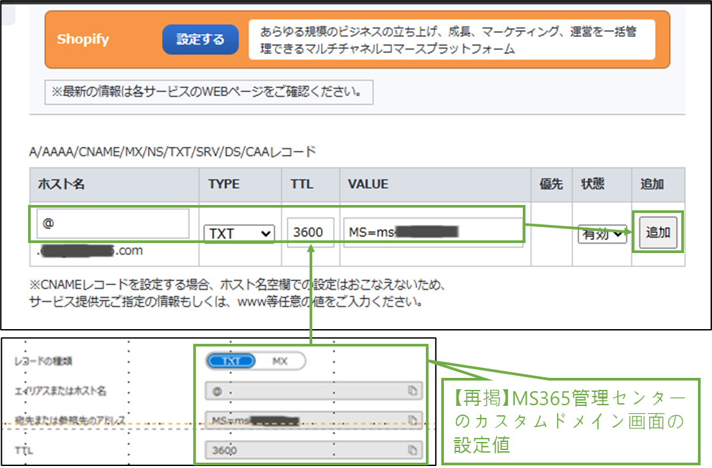Image resolution: width=712 pixels, height=468 pixels.
Task: Click the MS365 address field with MS=ms
Action: pyautogui.click(x=314, y=420)
